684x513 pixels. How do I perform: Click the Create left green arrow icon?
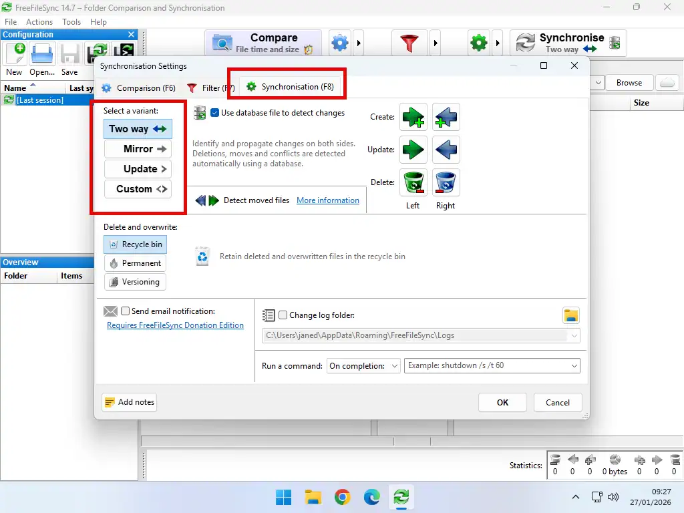pos(413,117)
